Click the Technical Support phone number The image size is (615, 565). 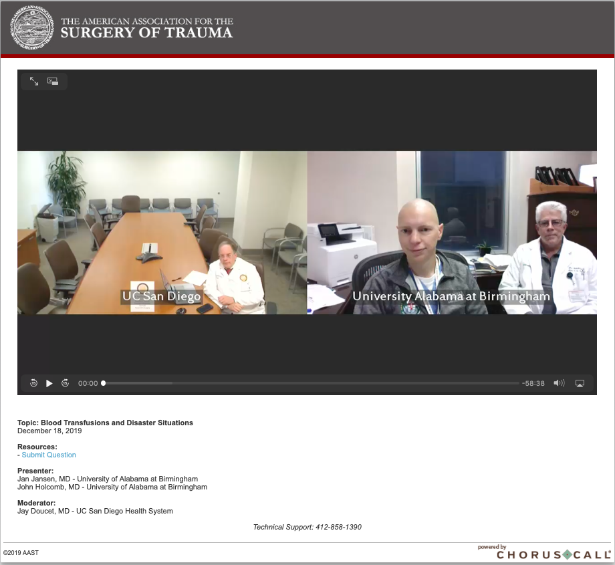pyautogui.click(x=338, y=527)
